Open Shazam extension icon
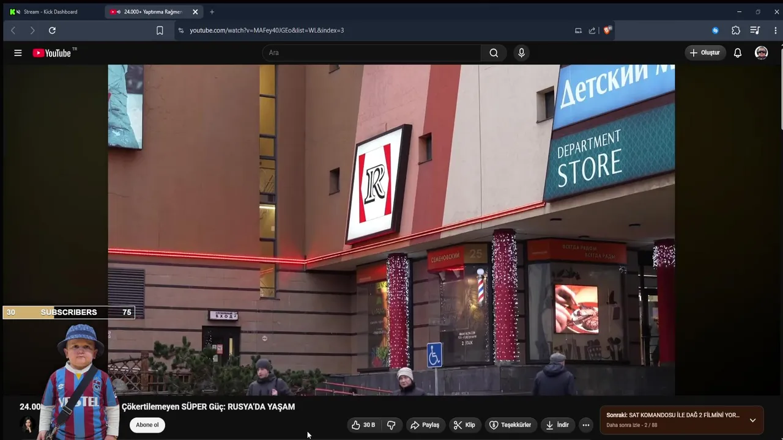Screen dimensions: 783x440 point(715,31)
